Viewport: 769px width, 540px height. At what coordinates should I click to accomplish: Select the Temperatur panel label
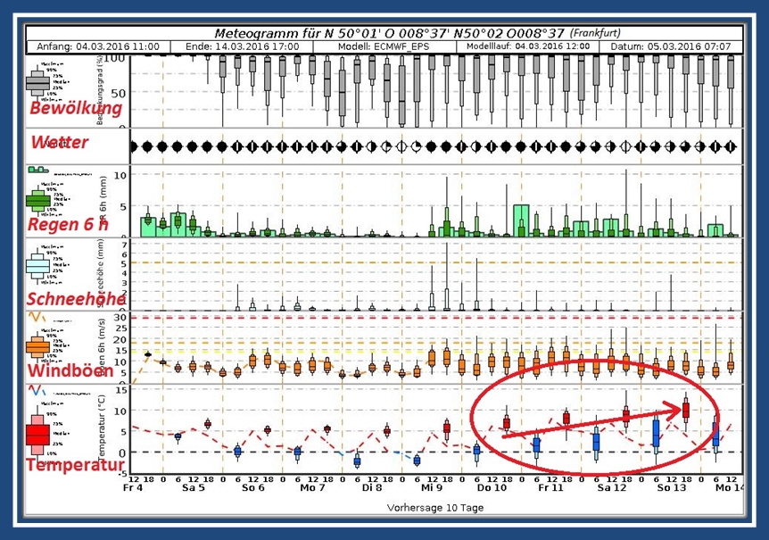(75, 465)
